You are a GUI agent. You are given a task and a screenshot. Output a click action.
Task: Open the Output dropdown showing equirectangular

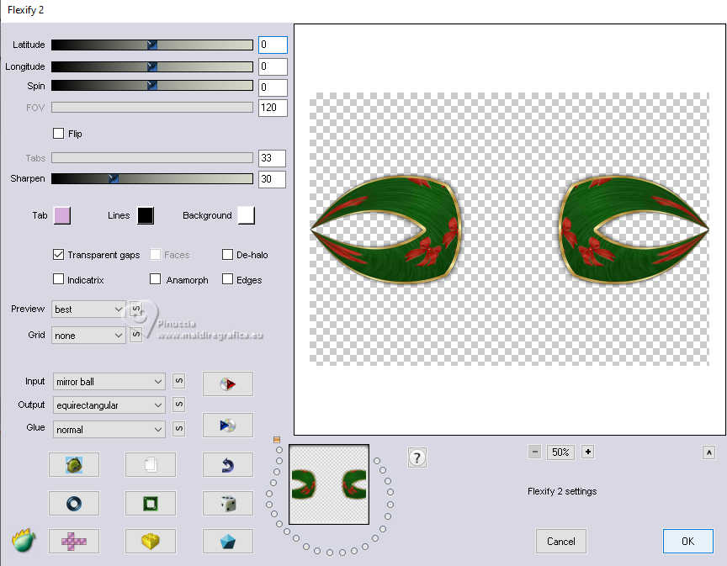click(x=109, y=405)
